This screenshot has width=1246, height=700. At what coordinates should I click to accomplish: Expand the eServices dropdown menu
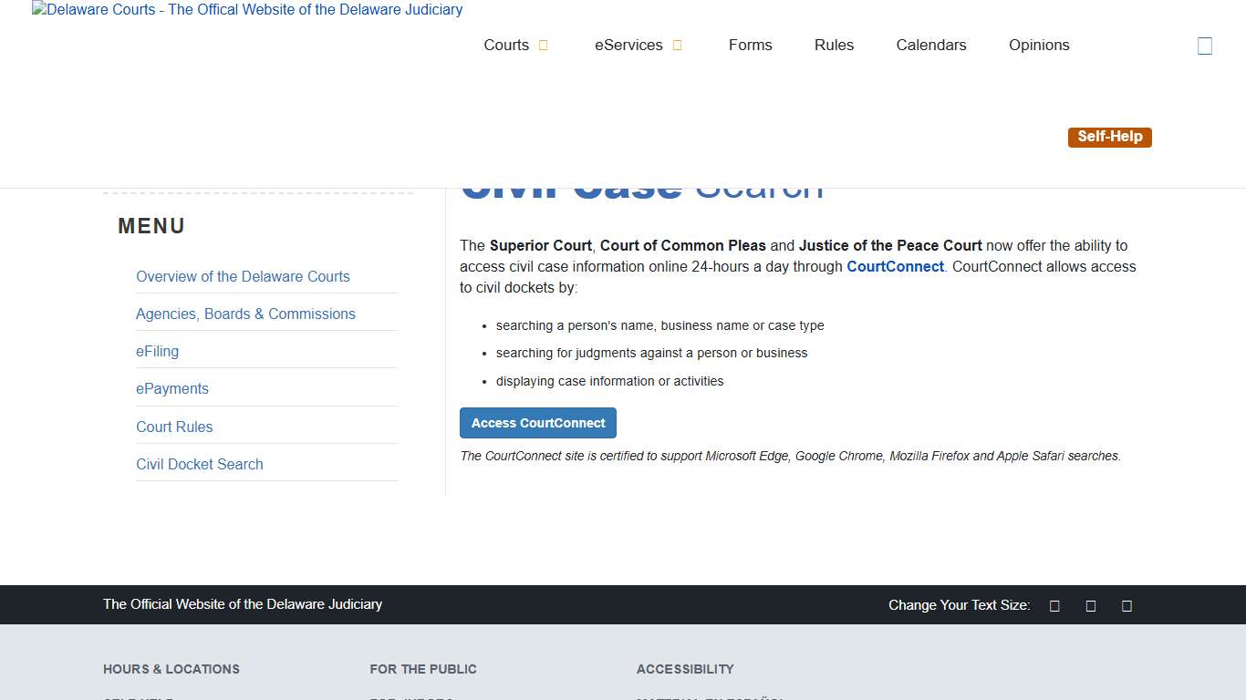click(x=628, y=45)
